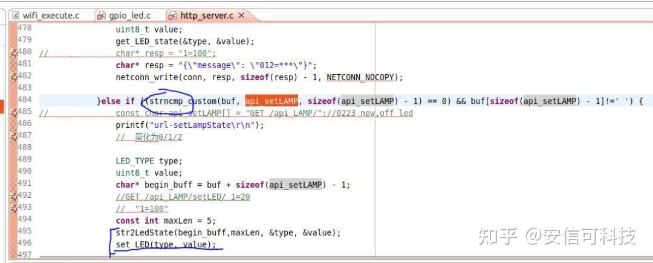Click line number 481 in the gutter

click(x=25, y=64)
